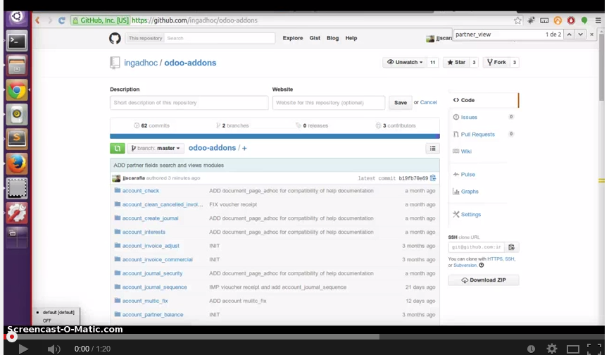Cancel editing the description
The height and width of the screenshot is (355, 609).
pyautogui.click(x=428, y=102)
